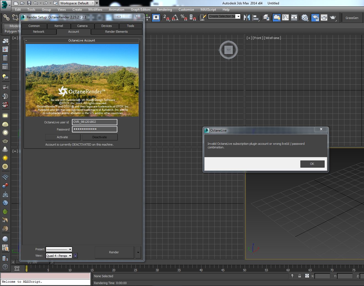
Task: Open the Curve Editor icon
Action: tap(285, 18)
